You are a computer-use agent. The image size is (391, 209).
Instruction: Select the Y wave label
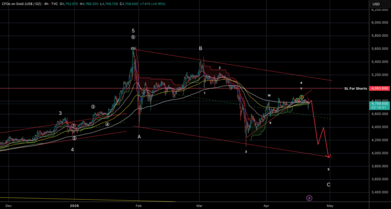pos(301,88)
